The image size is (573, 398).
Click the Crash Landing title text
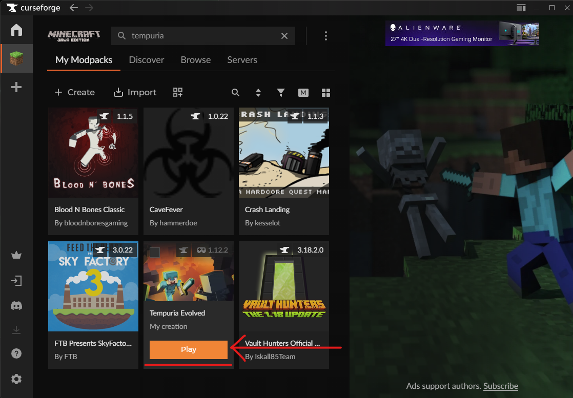(267, 210)
